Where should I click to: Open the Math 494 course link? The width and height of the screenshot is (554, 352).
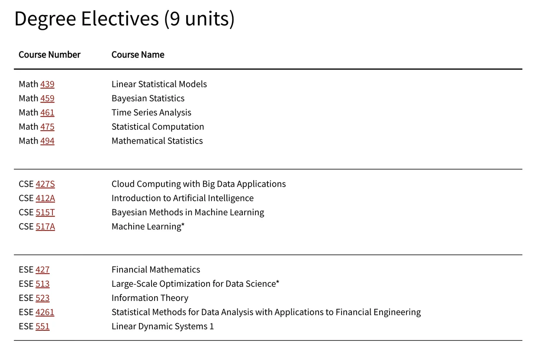47,141
